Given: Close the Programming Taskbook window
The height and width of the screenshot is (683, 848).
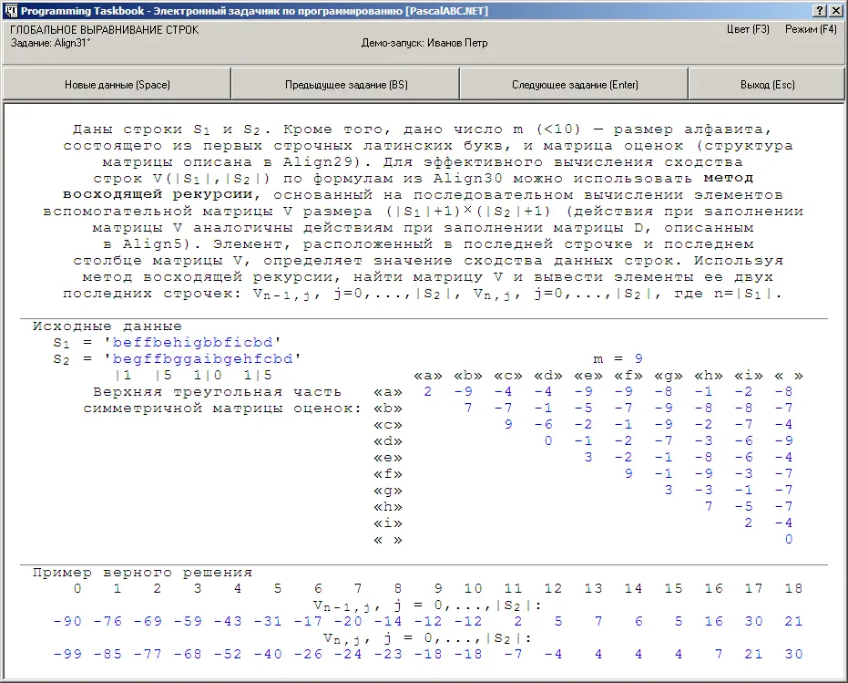Looking at the screenshot, I should (x=835, y=11).
